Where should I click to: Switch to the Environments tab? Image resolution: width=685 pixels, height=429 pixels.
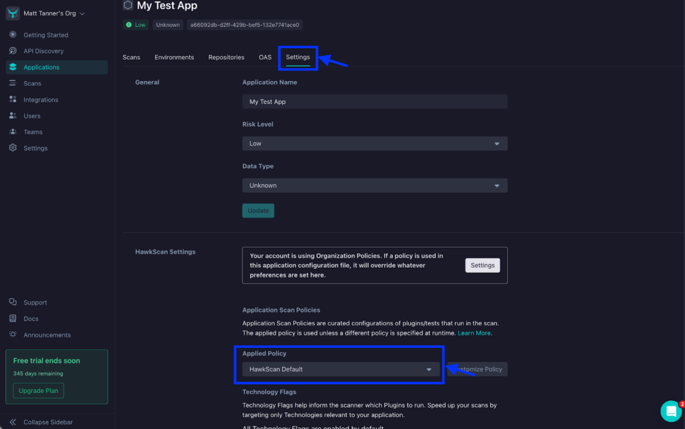(174, 58)
